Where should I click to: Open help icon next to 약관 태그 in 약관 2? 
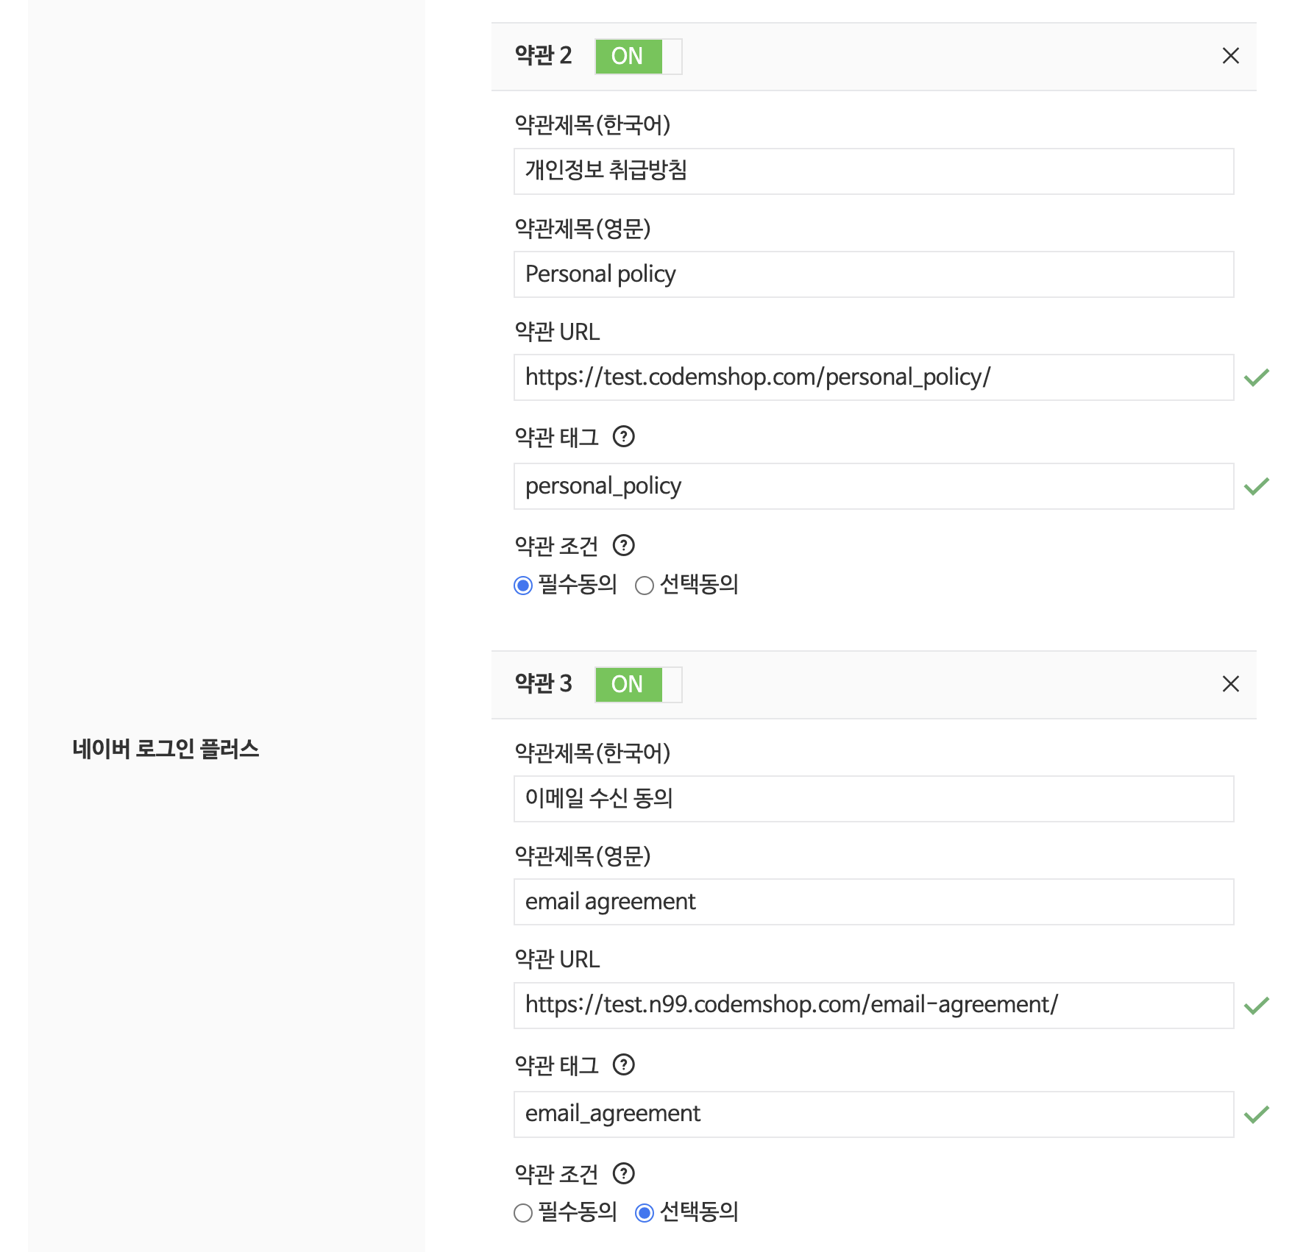[624, 437]
